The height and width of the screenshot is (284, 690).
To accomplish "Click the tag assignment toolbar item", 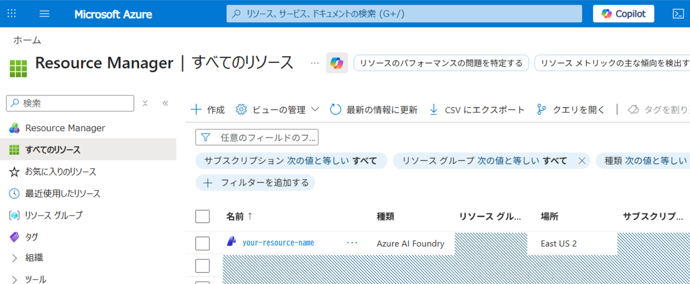I will 658,110.
